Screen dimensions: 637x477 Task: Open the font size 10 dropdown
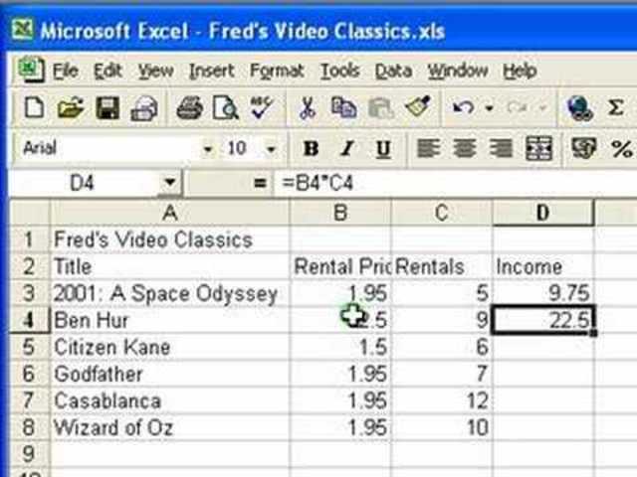point(271,149)
